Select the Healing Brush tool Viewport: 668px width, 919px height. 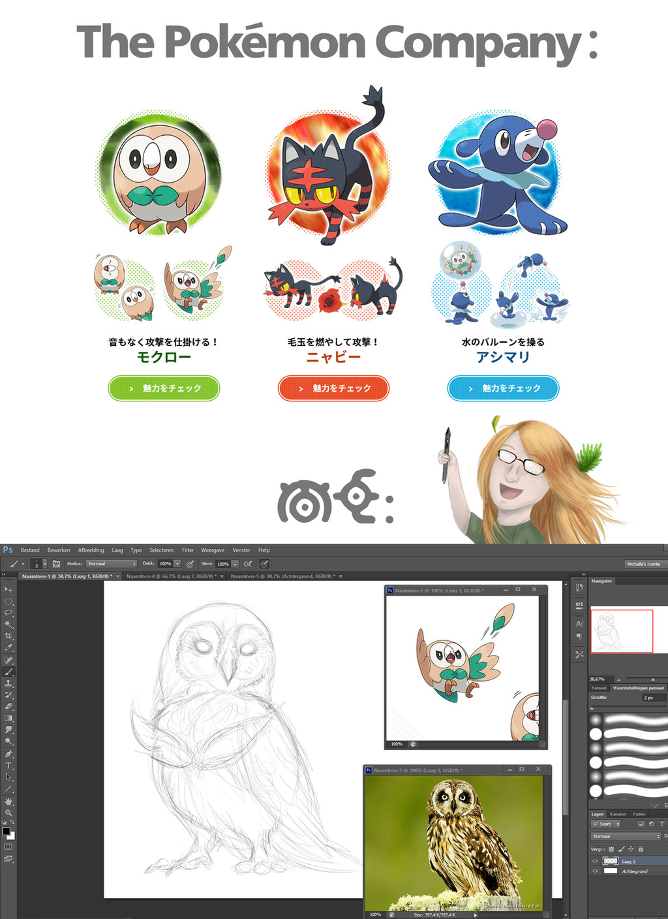(x=8, y=660)
